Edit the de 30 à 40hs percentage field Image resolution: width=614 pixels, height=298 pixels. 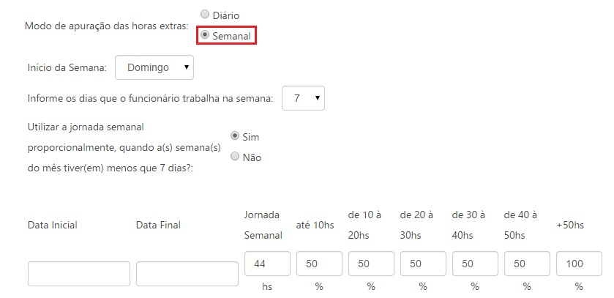pyautogui.click(x=475, y=263)
